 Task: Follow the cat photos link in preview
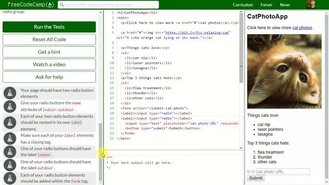click(x=302, y=28)
